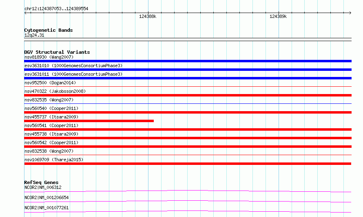This screenshot has height=217, width=363.
Task: Open NCOR2|NM_001206654 transcript label
Action: pyautogui.click(x=46, y=197)
